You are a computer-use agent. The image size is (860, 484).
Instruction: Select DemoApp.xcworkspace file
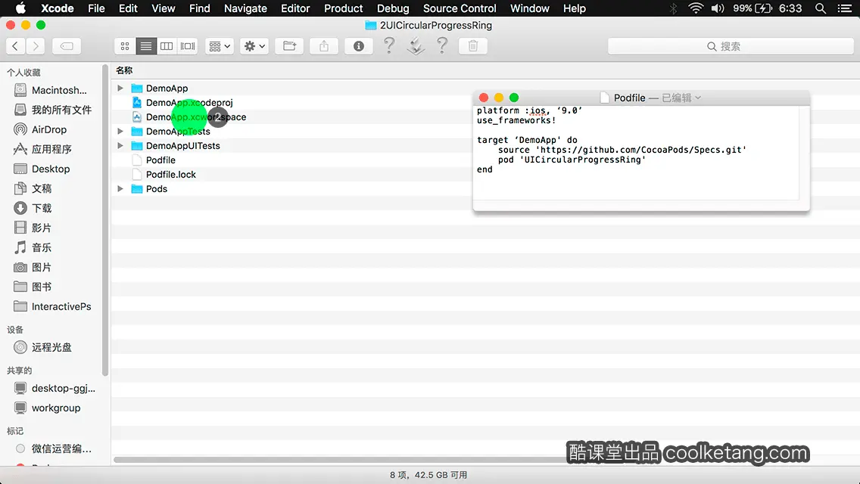coord(196,116)
